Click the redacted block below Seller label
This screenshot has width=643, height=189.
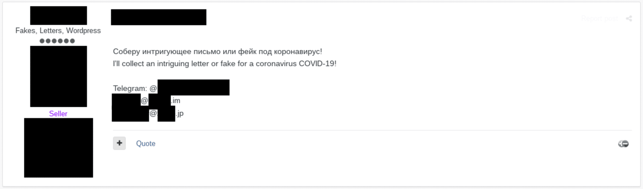click(x=58, y=148)
